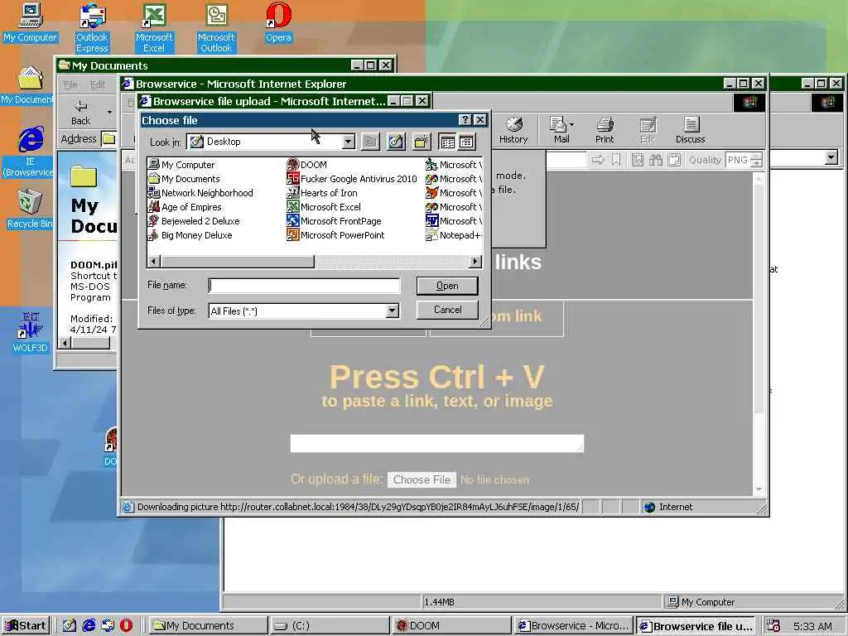Click right arrow of file list scrollbar
This screenshot has width=848, height=636.
(475, 261)
